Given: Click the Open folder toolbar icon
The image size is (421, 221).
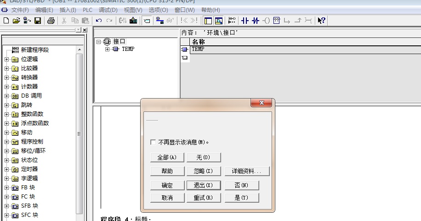Looking at the screenshot, I should [17, 21].
